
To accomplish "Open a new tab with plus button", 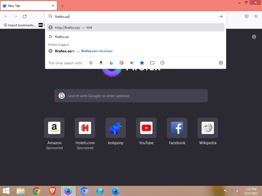I will (62, 6).
